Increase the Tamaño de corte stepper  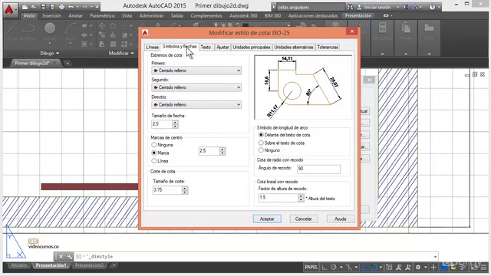tap(185, 188)
